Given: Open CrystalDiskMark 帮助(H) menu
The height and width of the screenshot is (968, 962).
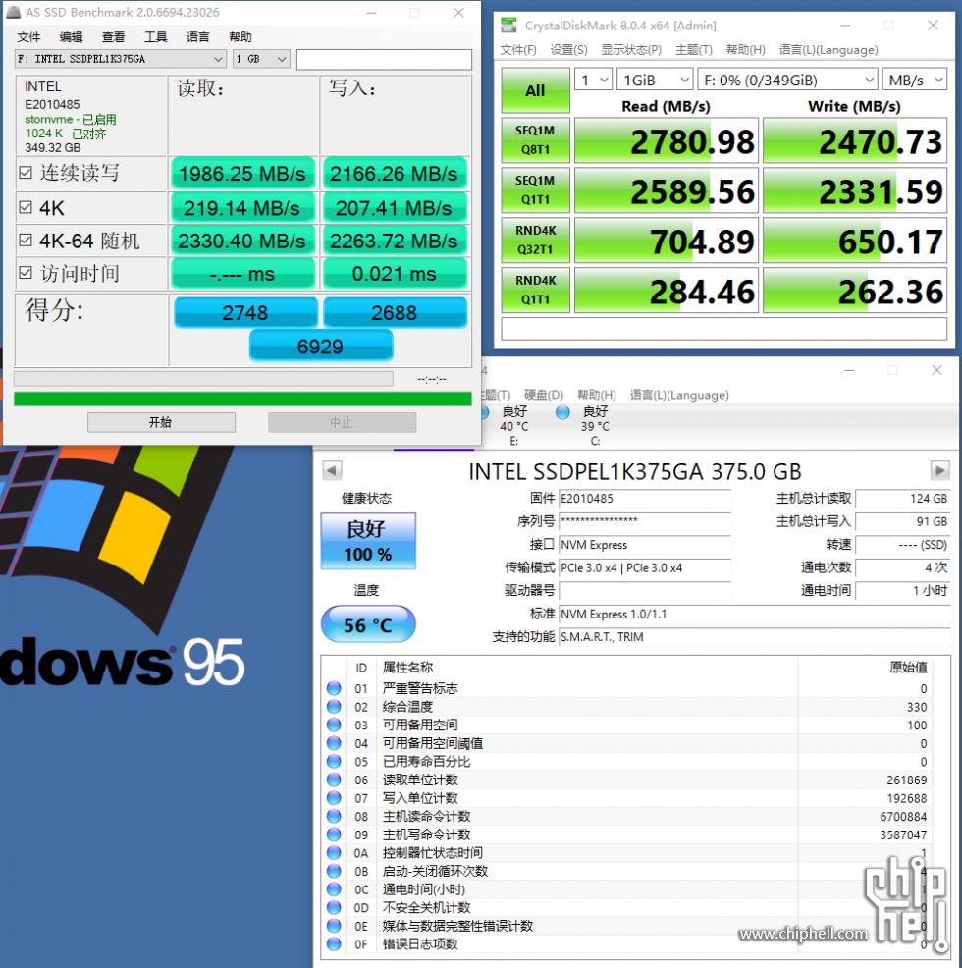Looking at the screenshot, I should tap(745, 50).
